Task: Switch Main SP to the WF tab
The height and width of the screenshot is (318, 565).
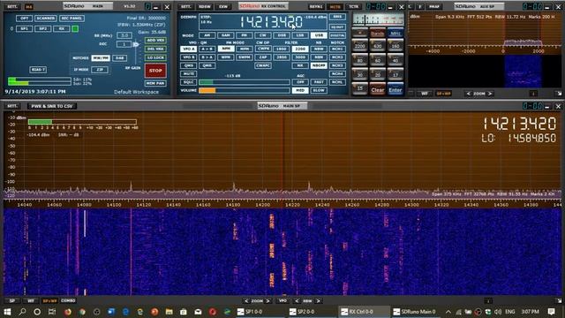Action: [31, 300]
